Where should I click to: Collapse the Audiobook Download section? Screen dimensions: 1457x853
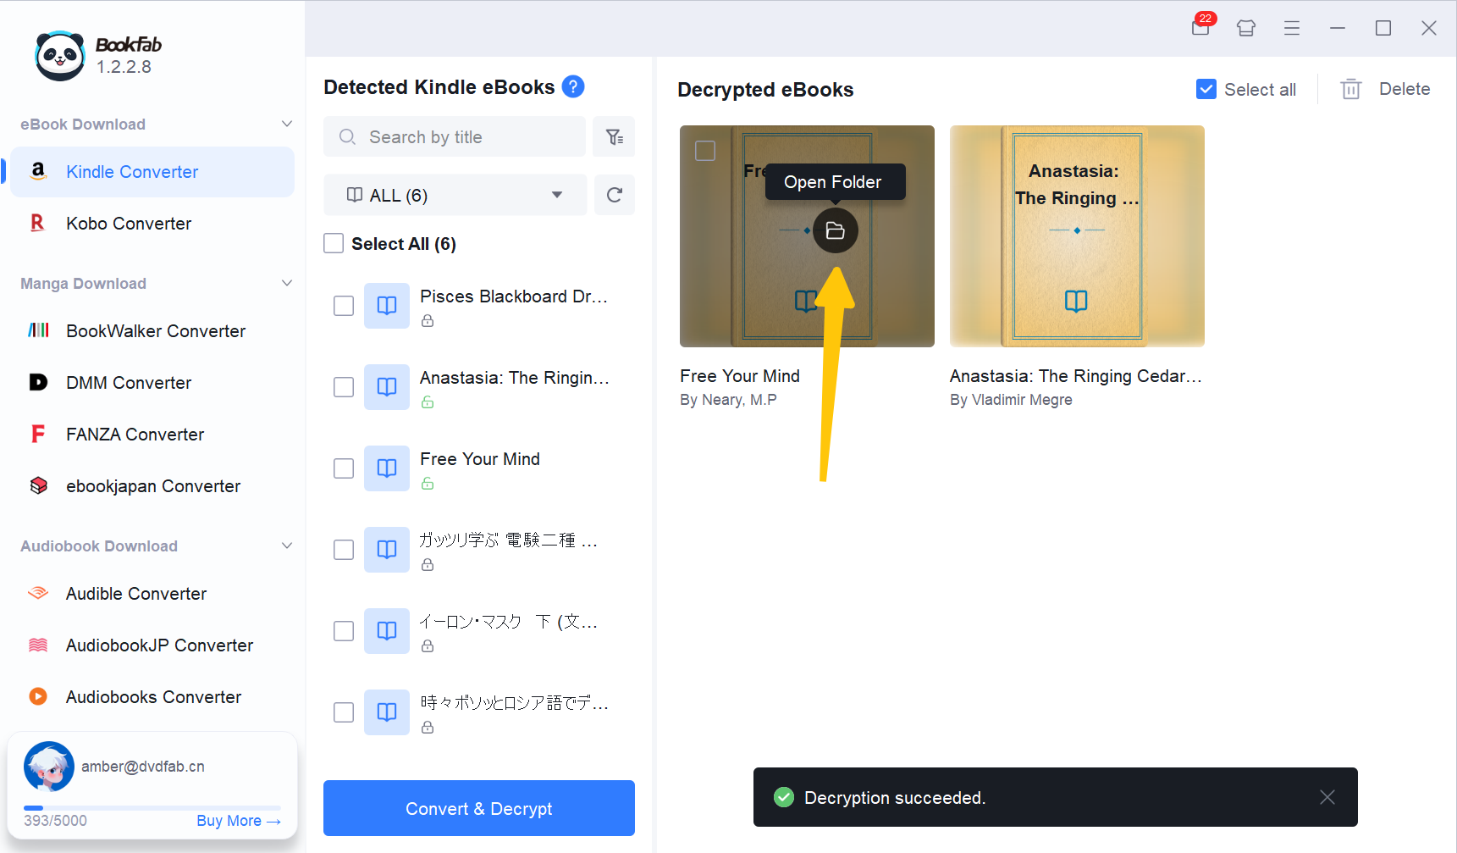pyautogui.click(x=287, y=546)
